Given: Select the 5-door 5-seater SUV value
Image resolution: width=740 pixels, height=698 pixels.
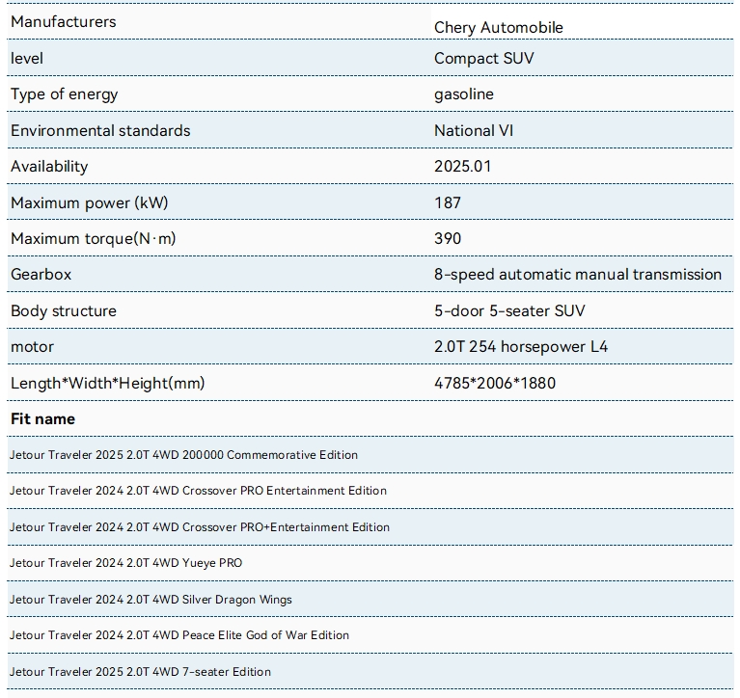Looking at the screenshot, I should pyautogui.click(x=509, y=310).
